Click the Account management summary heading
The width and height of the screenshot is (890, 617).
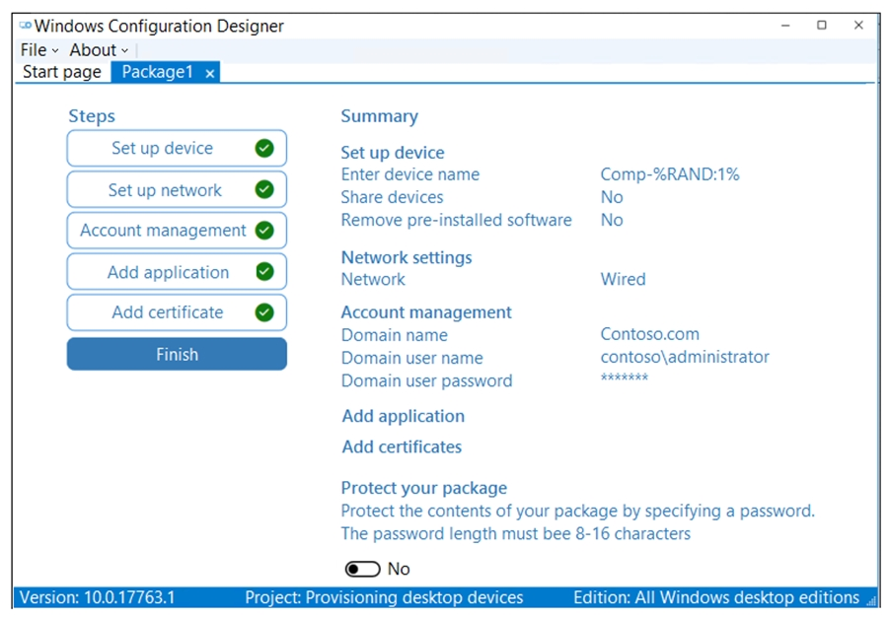pyautogui.click(x=426, y=311)
